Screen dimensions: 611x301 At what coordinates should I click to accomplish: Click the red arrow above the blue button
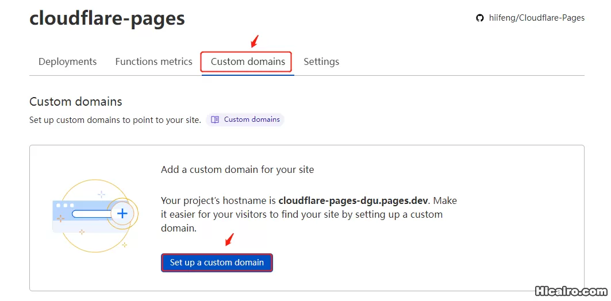229,240
